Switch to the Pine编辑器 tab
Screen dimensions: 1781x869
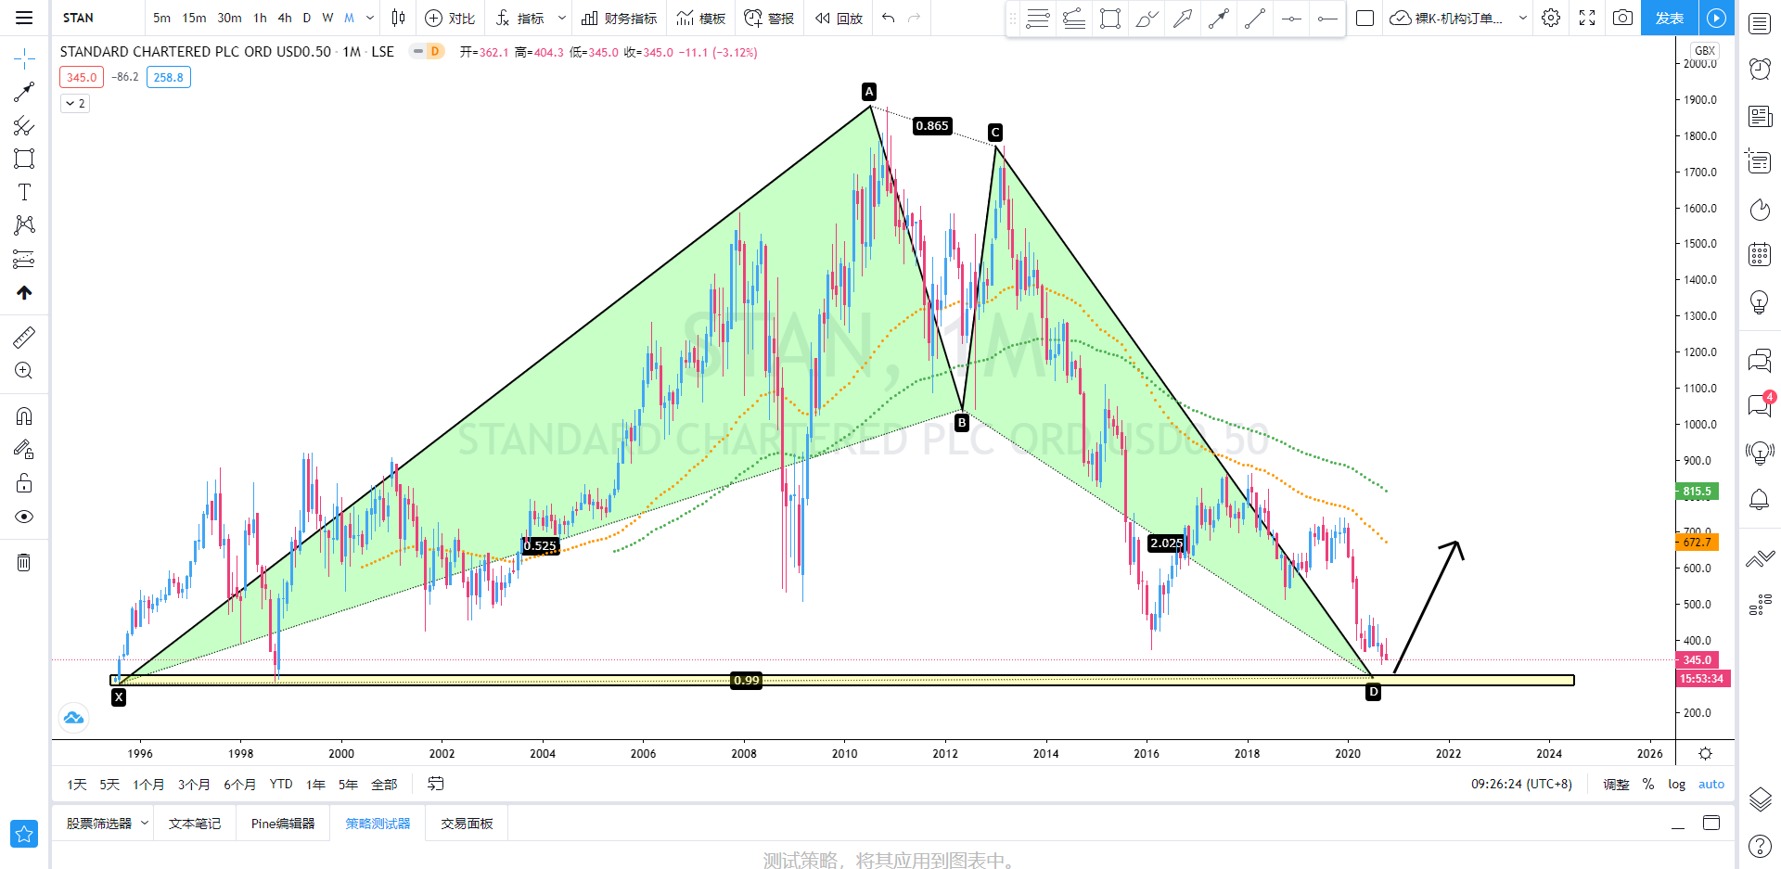tap(283, 824)
